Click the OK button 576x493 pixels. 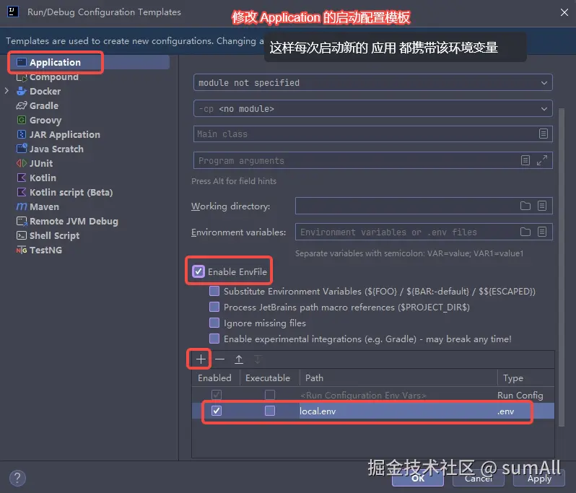[x=418, y=479]
